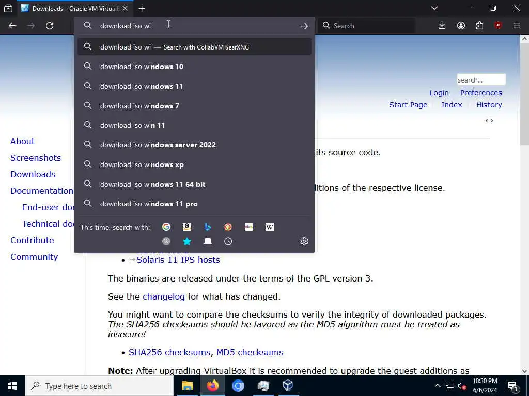Select the gray magnifier search engine icon
This screenshot has width=529, height=396.
pos(166,241)
